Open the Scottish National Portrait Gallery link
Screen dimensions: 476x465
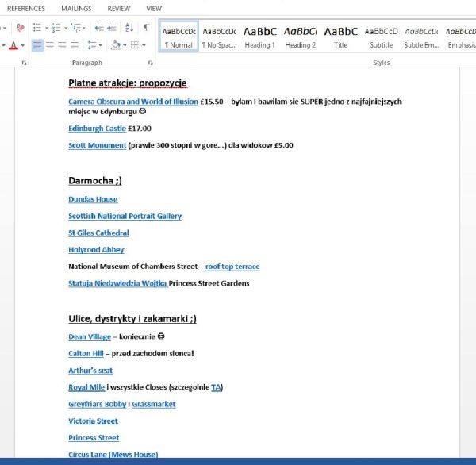(x=125, y=217)
